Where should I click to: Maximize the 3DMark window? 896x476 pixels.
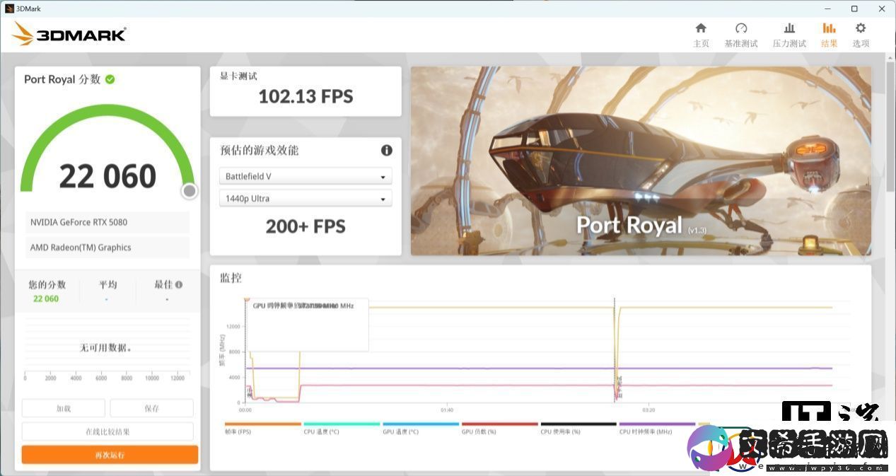tap(854, 8)
